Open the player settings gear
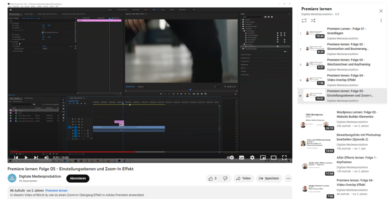Image resolution: width=390 pixels, height=199 pixels. point(252,157)
